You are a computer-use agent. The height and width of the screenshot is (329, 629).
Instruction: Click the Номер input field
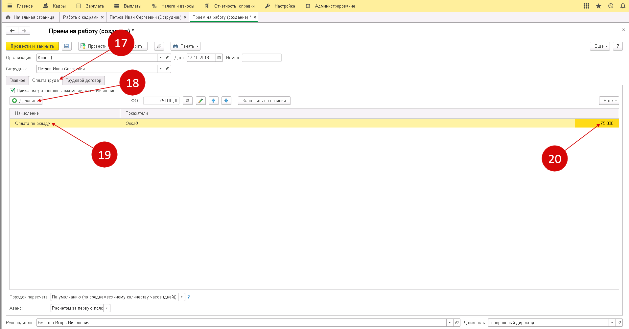[x=262, y=58]
